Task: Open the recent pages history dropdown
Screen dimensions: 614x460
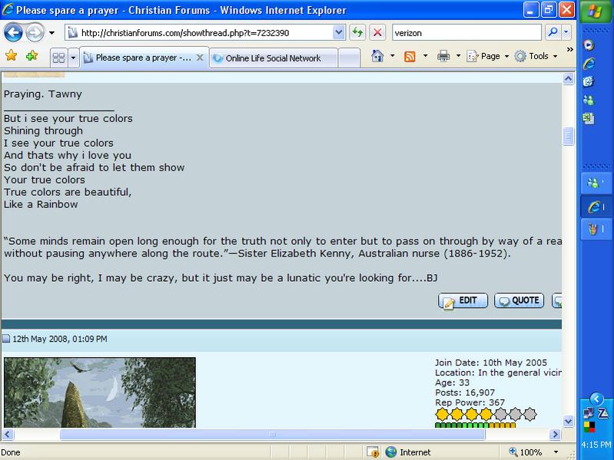Action: pyautogui.click(x=51, y=33)
